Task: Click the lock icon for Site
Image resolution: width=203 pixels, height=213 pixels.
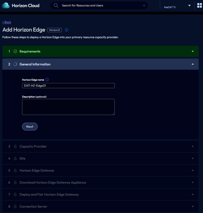Action: pyautogui.click(x=15, y=158)
